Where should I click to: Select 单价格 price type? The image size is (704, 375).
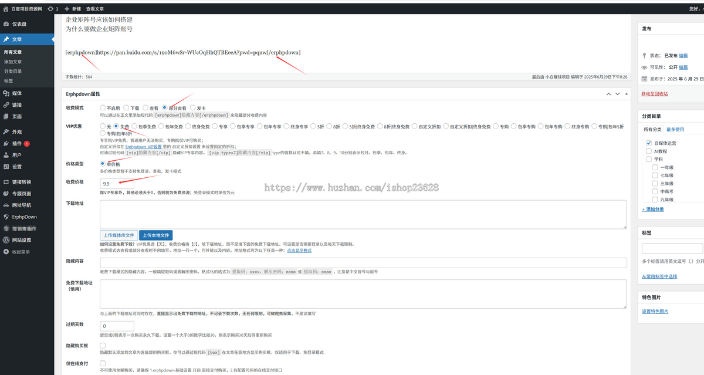point(103,164)
